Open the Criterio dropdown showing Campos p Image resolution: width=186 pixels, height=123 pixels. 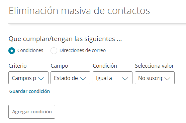tap(28, 78)
